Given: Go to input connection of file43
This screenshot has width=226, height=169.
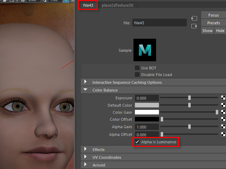Looking at the screenshot, I should pos(194,18).
